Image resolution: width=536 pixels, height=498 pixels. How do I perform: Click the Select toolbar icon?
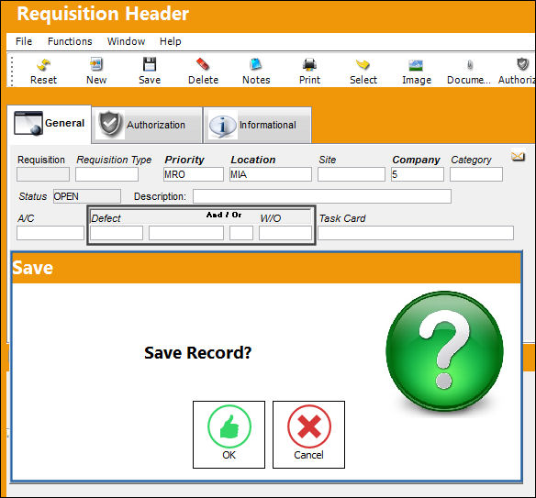tap(363, 72)
